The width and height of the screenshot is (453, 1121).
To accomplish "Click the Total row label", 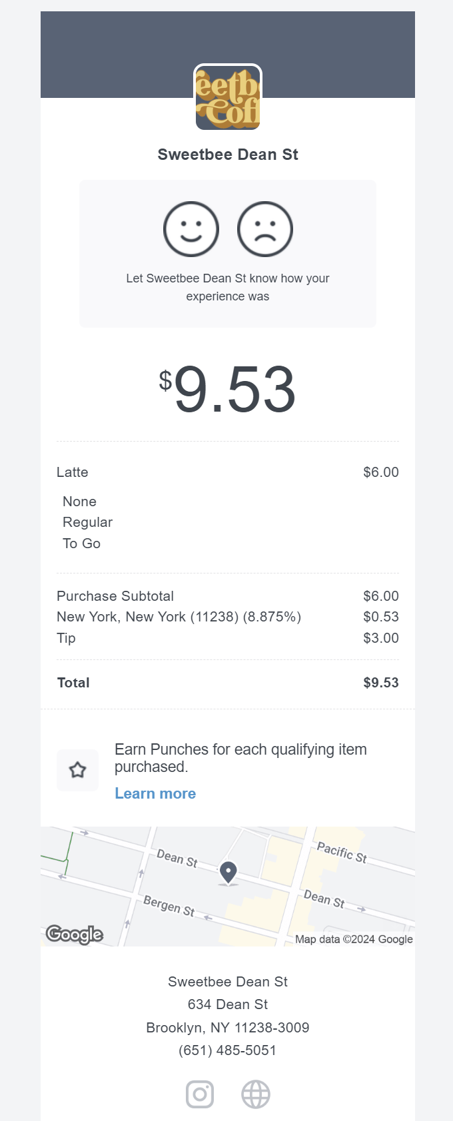I will 73,683.
